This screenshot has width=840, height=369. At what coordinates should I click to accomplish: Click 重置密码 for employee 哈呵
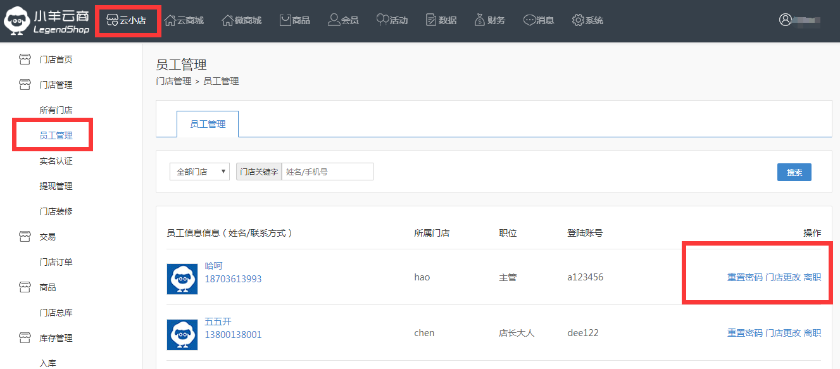point(744,277)
